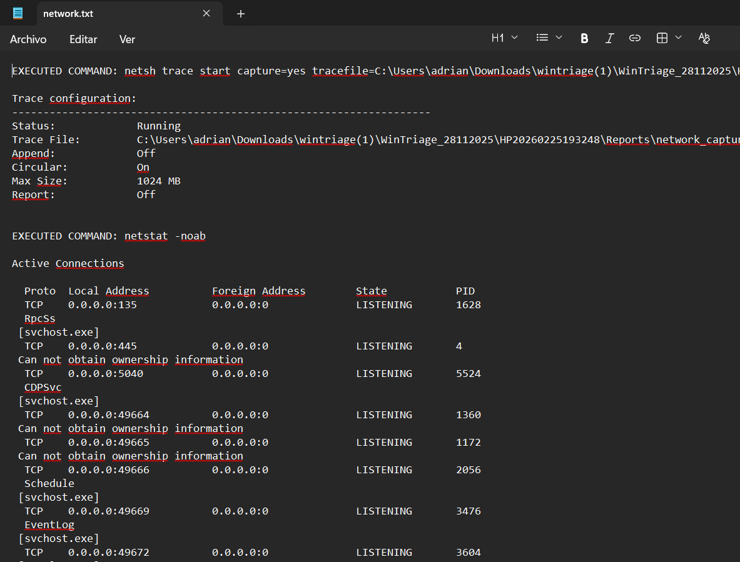Click the clear formatting icon
Image resolution: width=740 pixels, height=562 pixels.
pyautogui.click(x=704, y=38)
